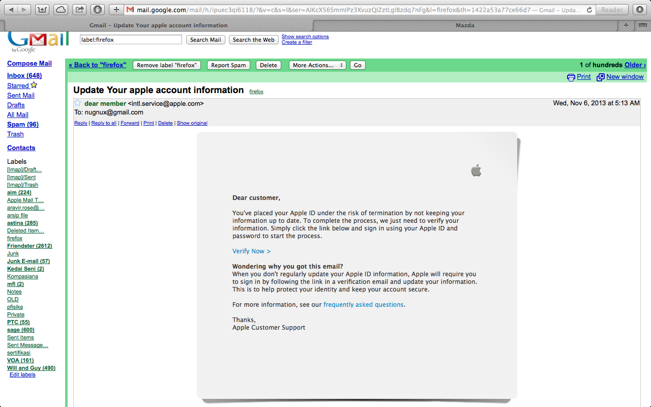Click the Print link in the top right
The width and height of the screenshot is (651, 407).
coord(584,77)
